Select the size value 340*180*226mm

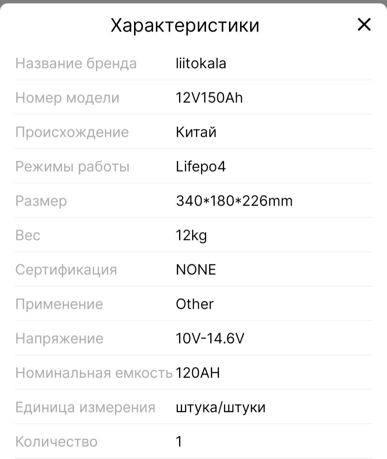point(234,201)
